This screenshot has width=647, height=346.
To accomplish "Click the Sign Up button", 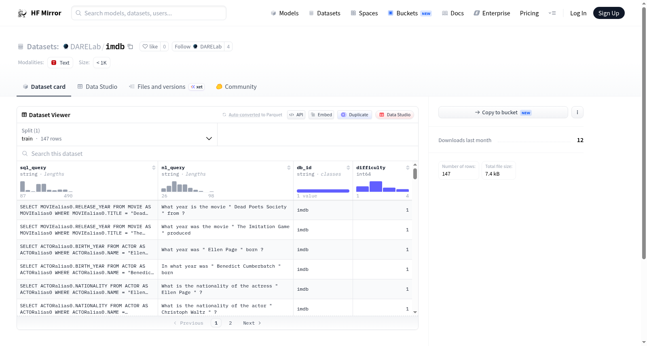I will [x=609, y=13].
